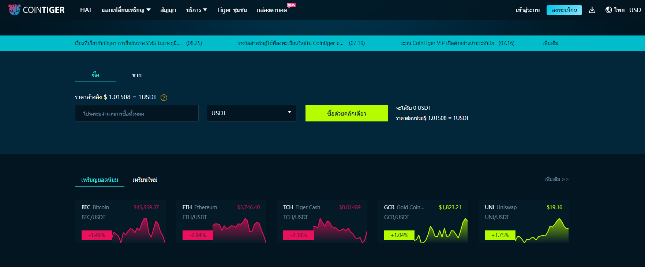
Task: Open the TCH Tiger Cash card
Action: [322, 222]
